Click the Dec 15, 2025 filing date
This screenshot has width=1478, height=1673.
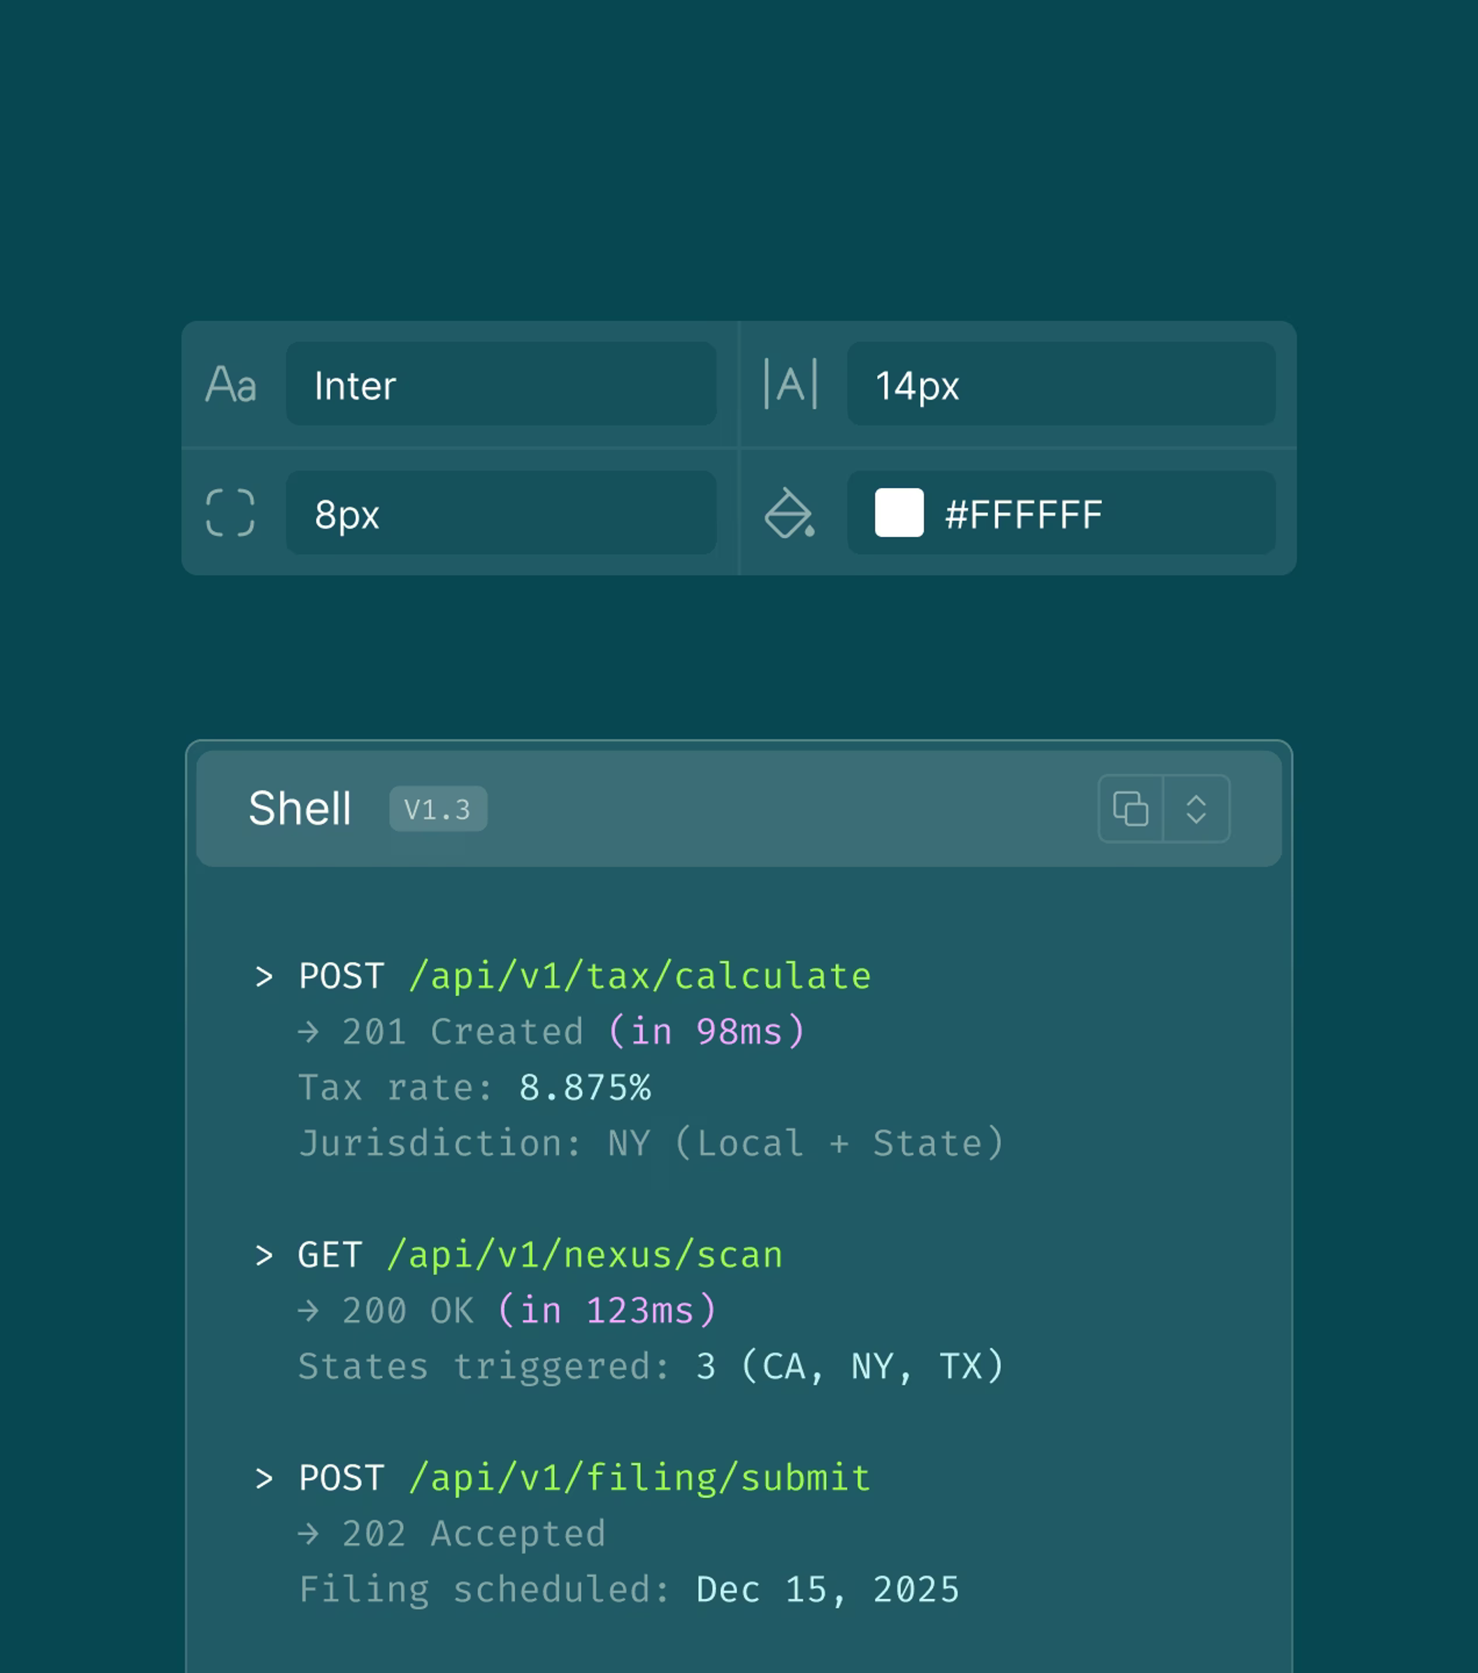coord(828,1590)
